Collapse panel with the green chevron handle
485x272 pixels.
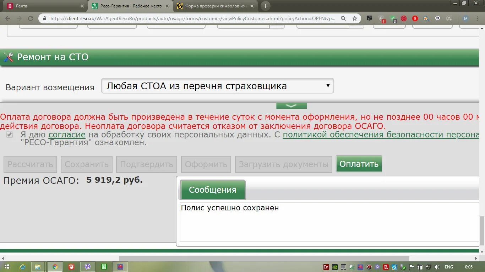(x=291, y=106)
